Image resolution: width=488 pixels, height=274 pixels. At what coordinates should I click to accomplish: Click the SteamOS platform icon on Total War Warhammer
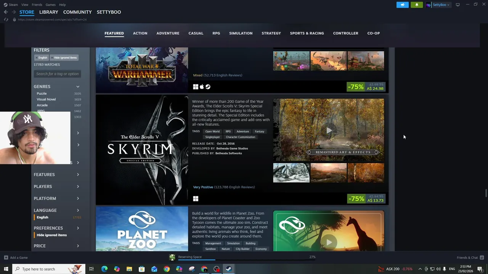click(x=208, y=87)
